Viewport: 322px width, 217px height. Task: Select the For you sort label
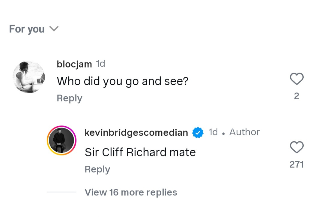point(27,29)
